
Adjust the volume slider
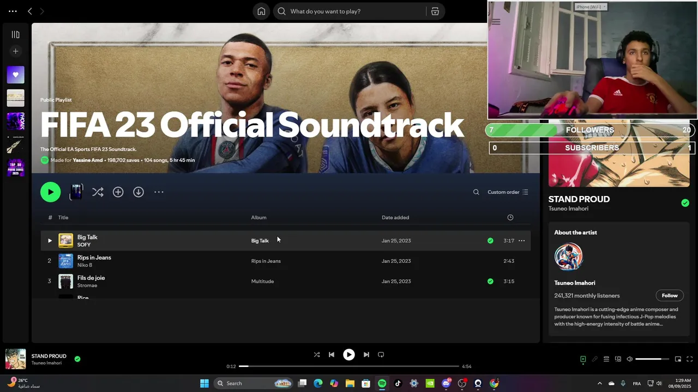[652, 359]
